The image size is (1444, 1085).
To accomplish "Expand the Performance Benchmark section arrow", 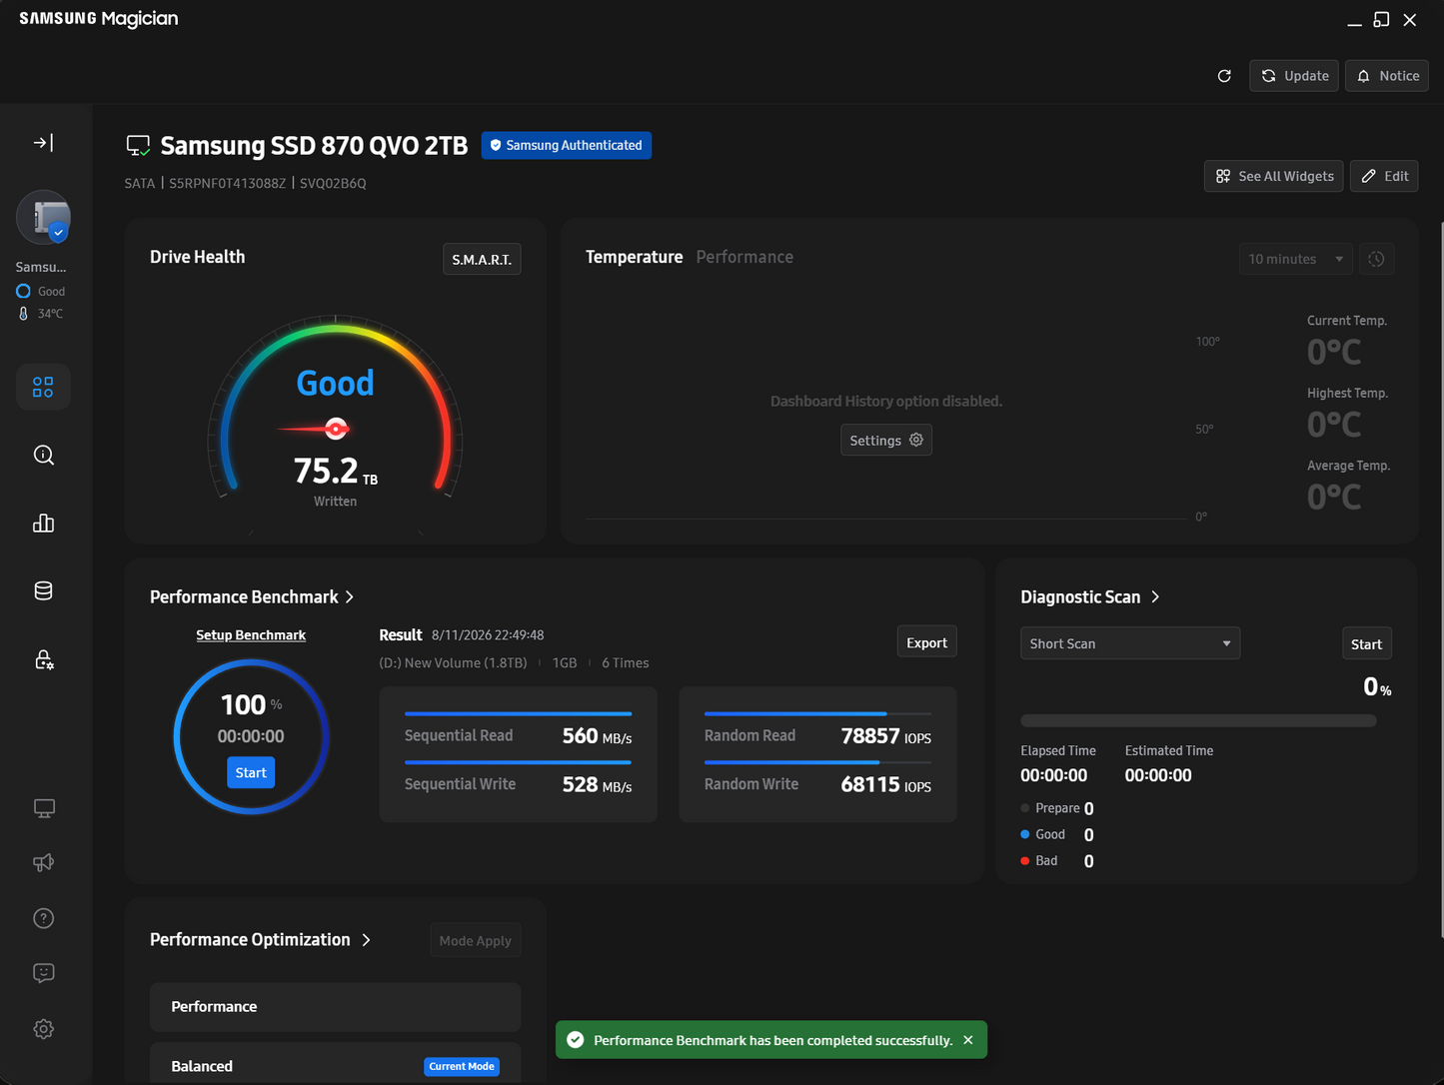I will 349,597.
